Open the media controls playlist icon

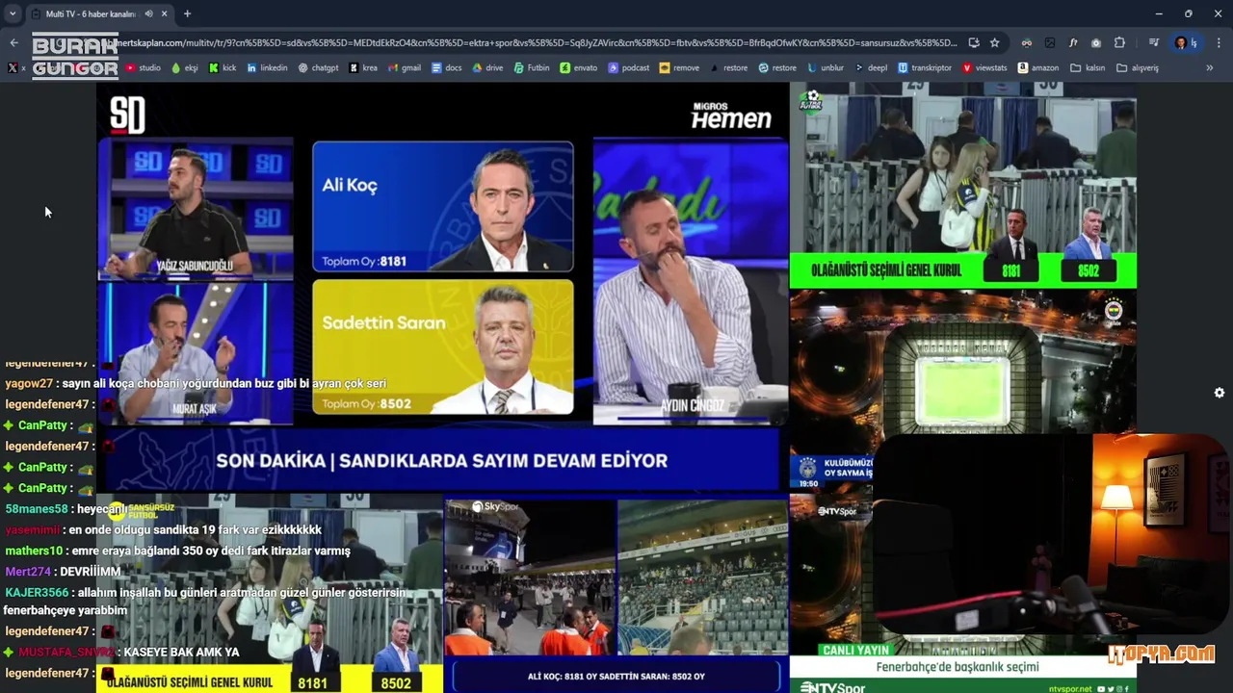tap(1153, 42)
